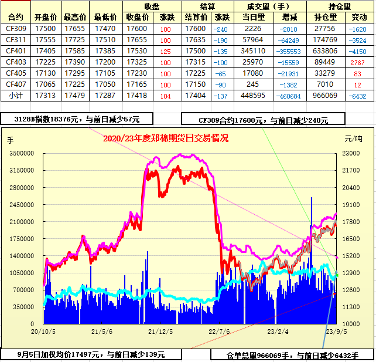Click the 元/吨 right axis unit label

pos(353,139)
